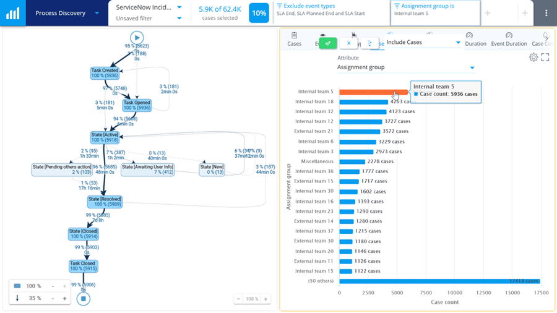Click the paths arrow icon at 35 %
The height and width of the screenshot is (313, 557).
[17, 298]
